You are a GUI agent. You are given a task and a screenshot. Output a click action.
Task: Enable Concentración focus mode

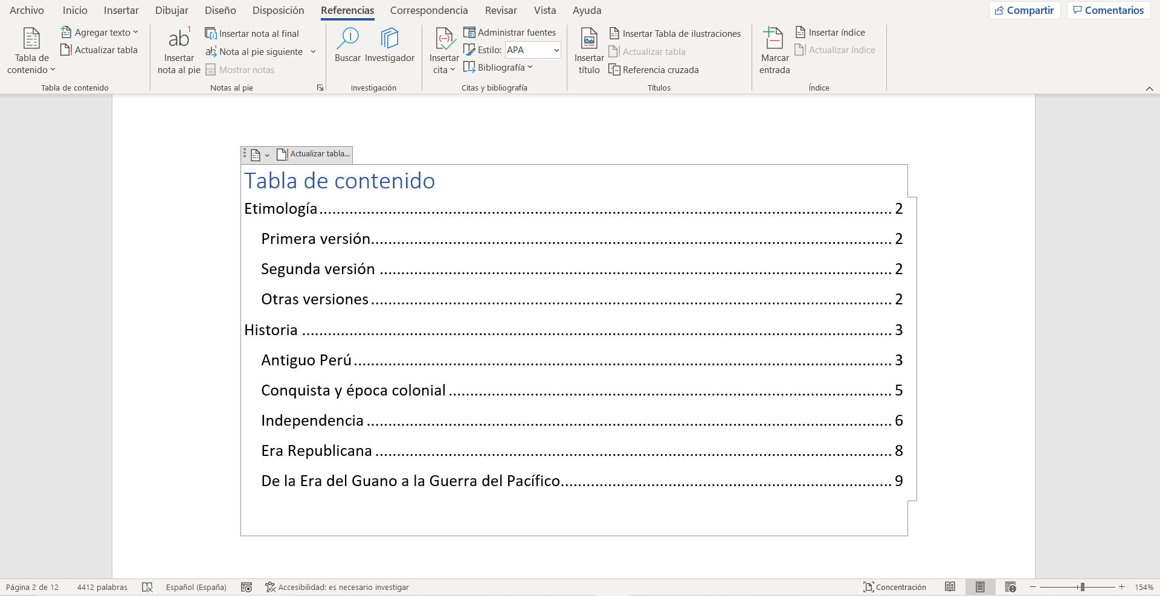point(894,586)
